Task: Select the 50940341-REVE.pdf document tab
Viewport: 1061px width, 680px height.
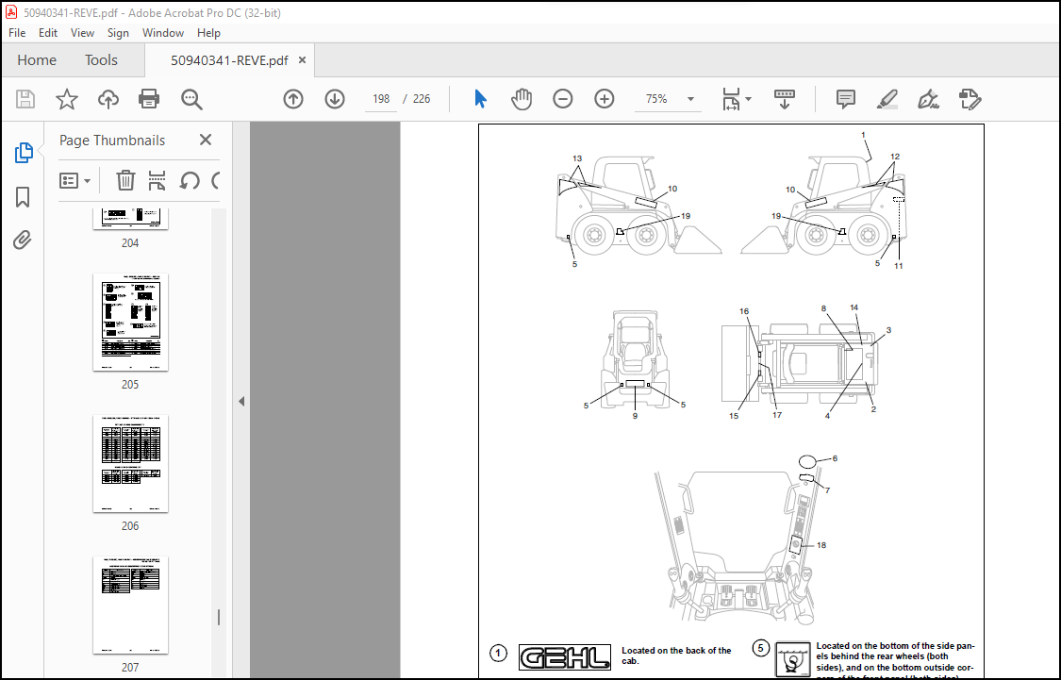Action: point(229,60)
